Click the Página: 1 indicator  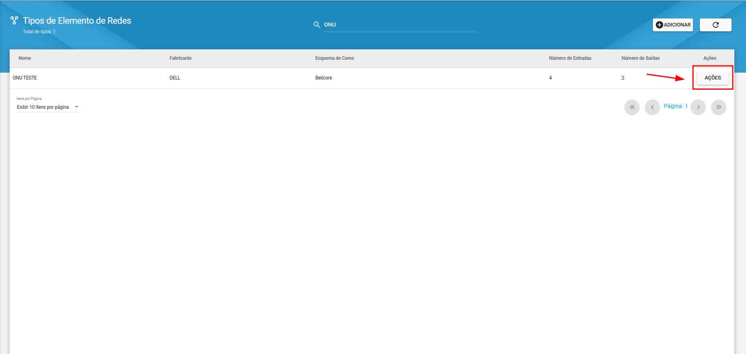tap(676, 106)
